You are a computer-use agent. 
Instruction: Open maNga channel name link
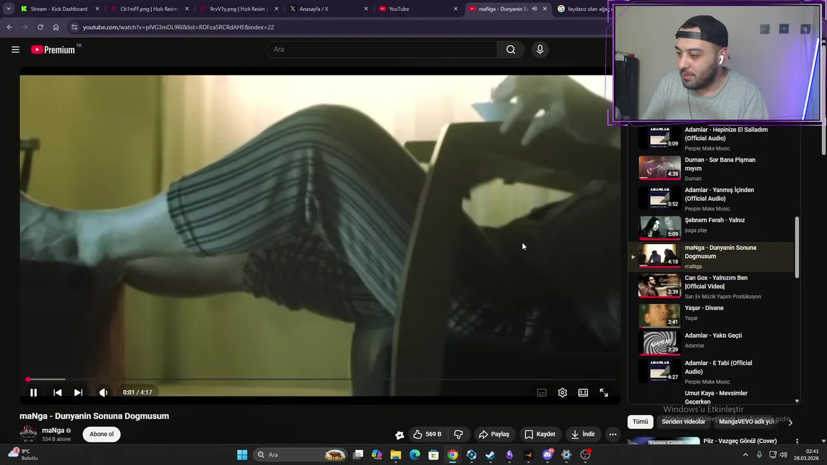coord(53,430)
